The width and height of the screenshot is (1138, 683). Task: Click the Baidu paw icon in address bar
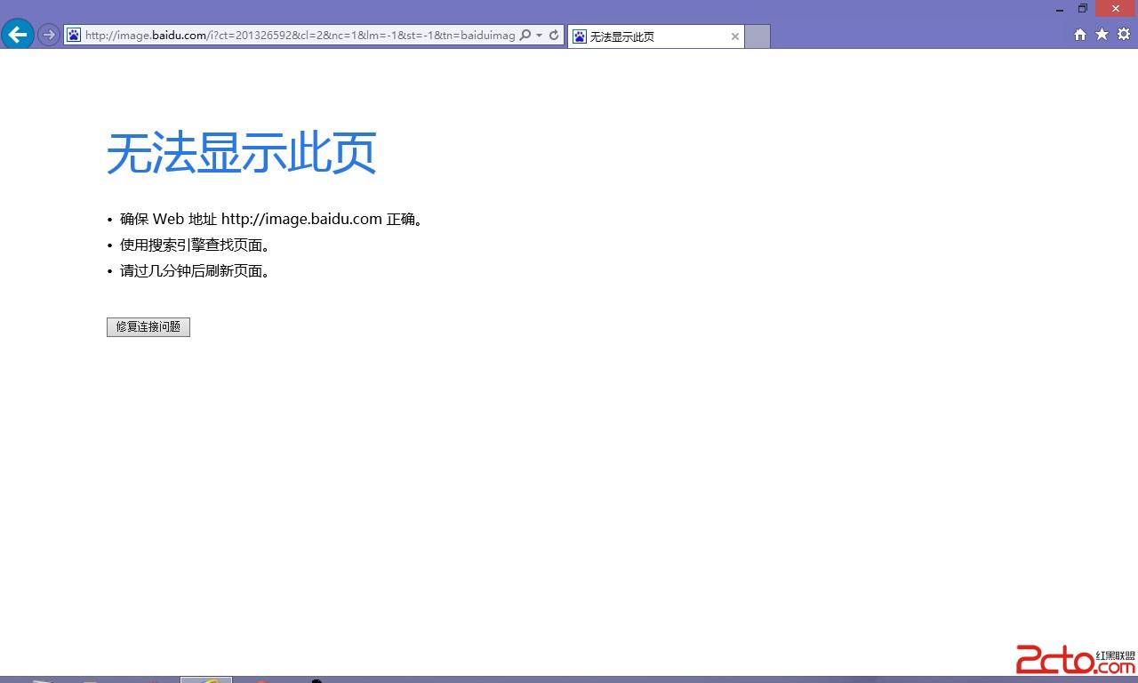point(74,36)
